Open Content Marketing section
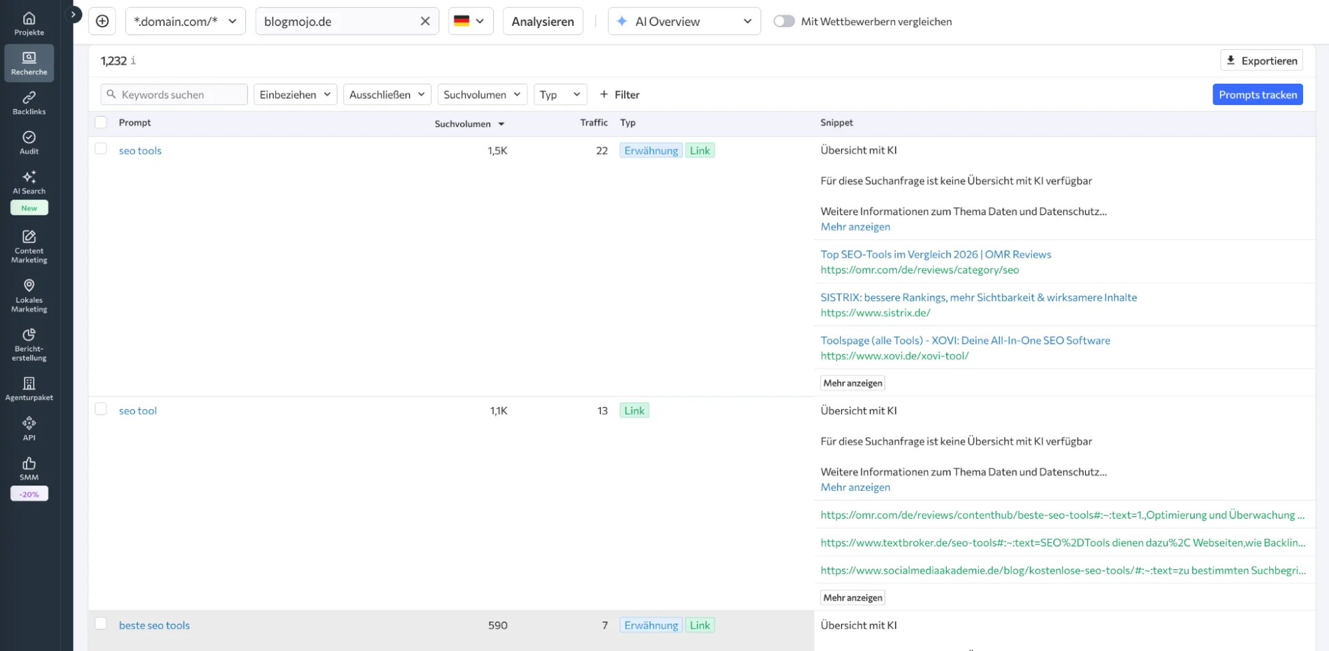1329x651 pixels. pyautogui.click(x=29, y=246)
